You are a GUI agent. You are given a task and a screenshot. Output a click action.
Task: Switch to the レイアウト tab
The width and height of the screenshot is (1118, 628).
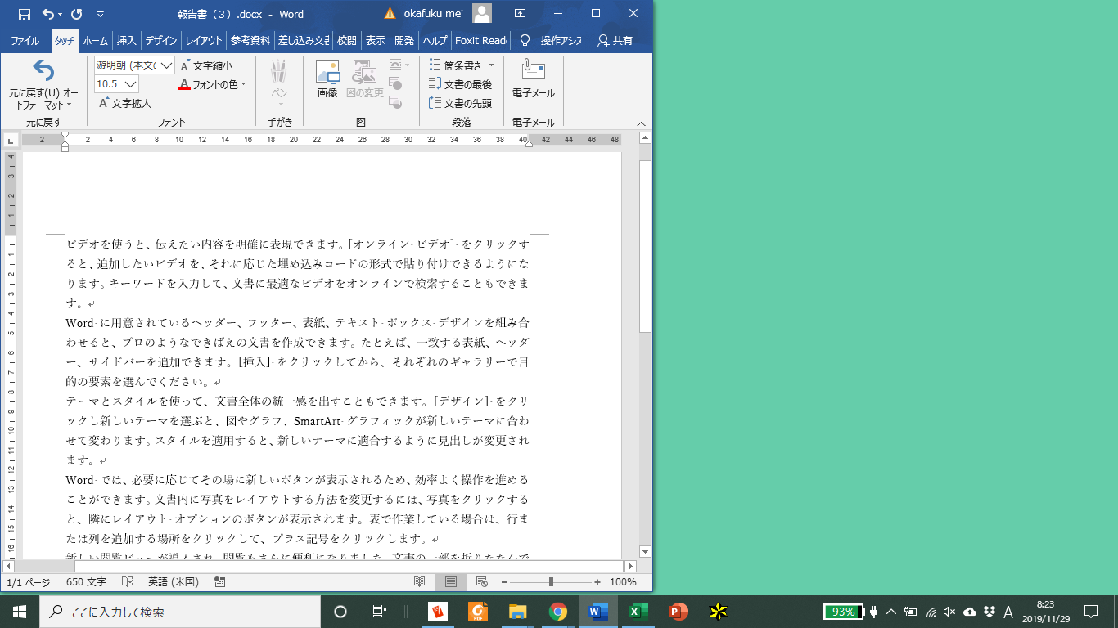203,40
